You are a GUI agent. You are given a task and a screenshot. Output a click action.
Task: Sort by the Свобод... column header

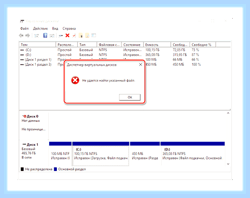(x=180, y=45)
